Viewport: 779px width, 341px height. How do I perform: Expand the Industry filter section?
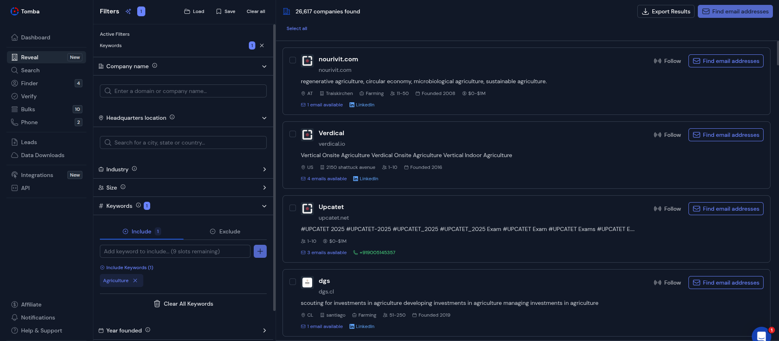(x=264, y=169)
